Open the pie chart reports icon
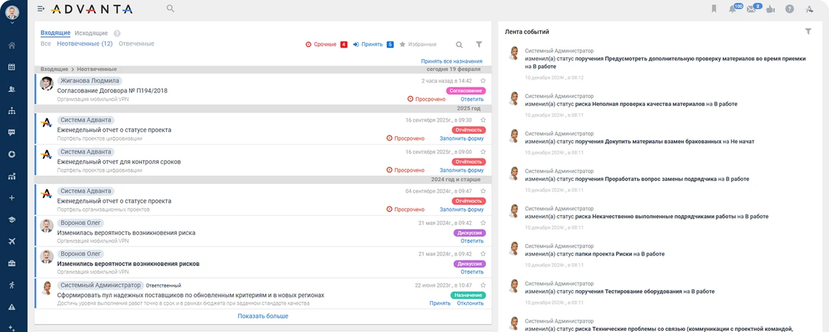Viewport: 829px width, 332px height. pos(11,154)
